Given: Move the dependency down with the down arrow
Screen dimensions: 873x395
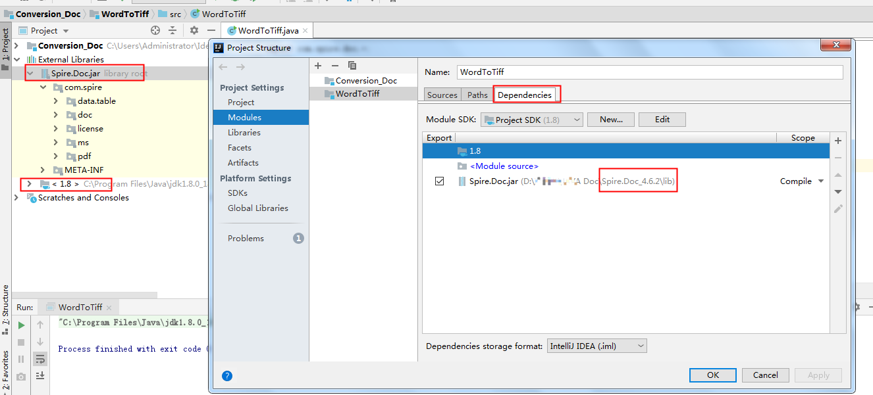Looking at the screenshot, I should click(x=838, y=191).
